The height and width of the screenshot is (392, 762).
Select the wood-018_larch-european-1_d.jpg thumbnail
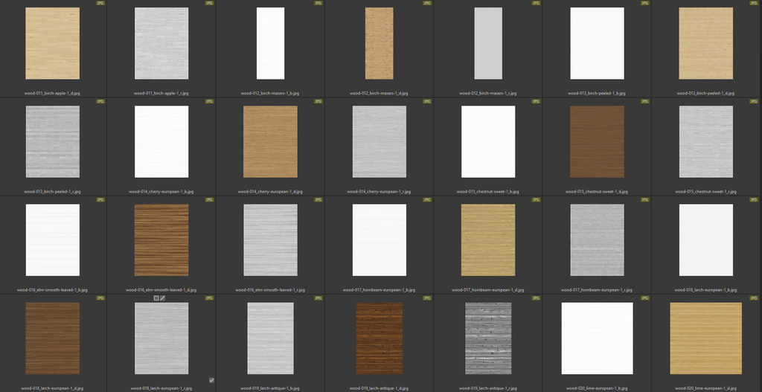(x=52, y=338)
